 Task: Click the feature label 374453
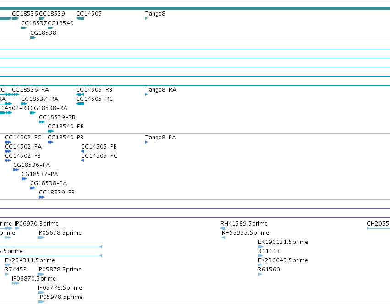[16, 270]
